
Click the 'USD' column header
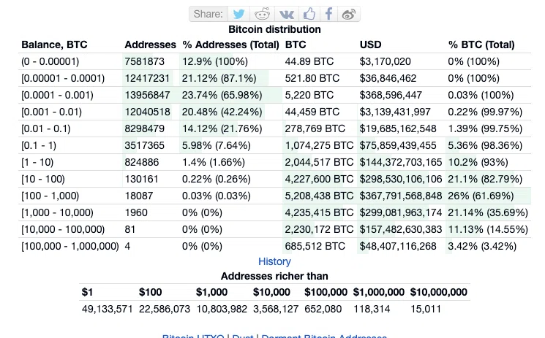(370, 45)
